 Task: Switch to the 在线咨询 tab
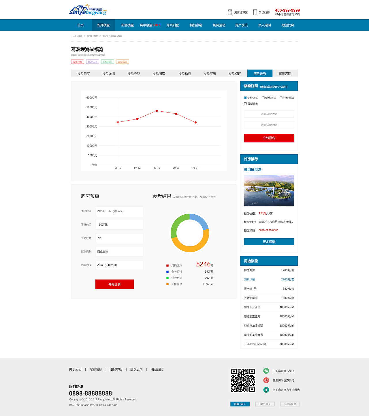285,74
